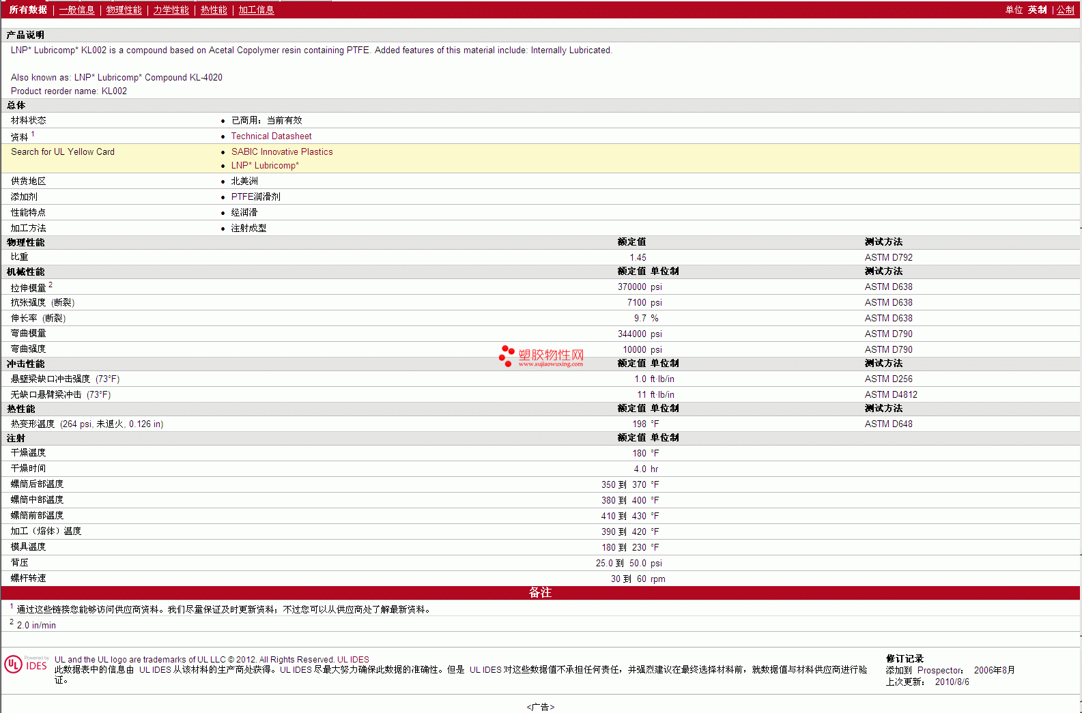Image resolution: width=1082 pixels, height=713 pixels.
Task: Switch units to 公制
Action: pos(1066,10)
